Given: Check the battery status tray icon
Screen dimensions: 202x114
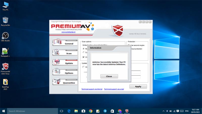Looking at the screenshot, I should (171, 111).
